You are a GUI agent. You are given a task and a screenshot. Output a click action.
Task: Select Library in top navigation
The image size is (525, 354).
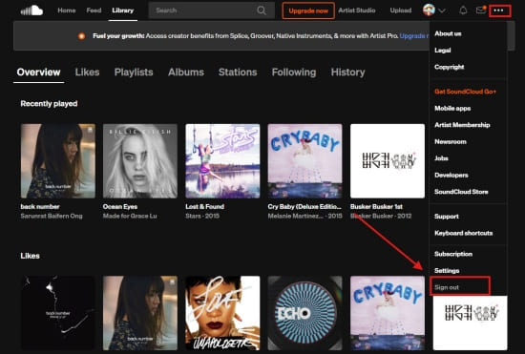(123, 10)
